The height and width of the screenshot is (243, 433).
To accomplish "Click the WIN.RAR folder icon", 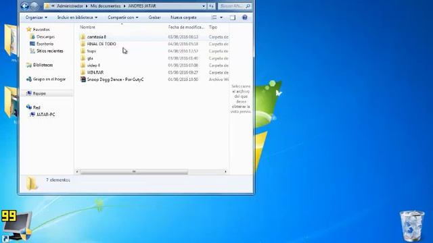I will pos(83,72).
